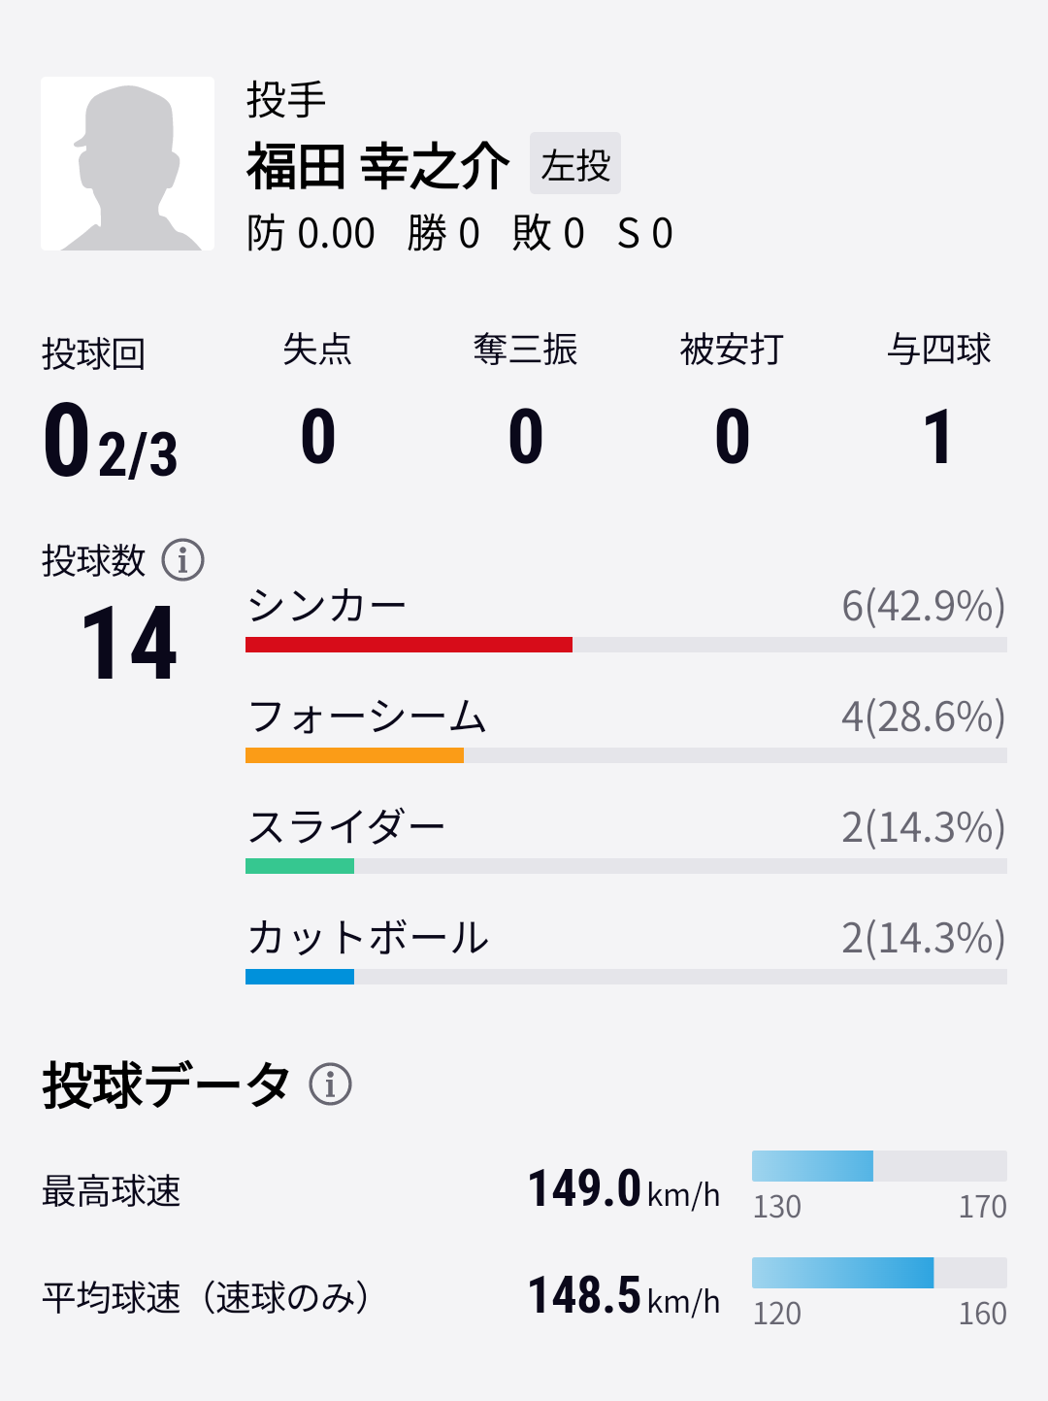Click the player name 福田 幸之介
This screenshot has height=1401, width=1048.
(377, 165)
